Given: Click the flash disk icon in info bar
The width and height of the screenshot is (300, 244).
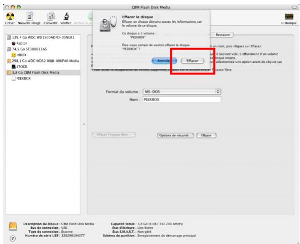Looking at the screenshot, I should [13, 226].
